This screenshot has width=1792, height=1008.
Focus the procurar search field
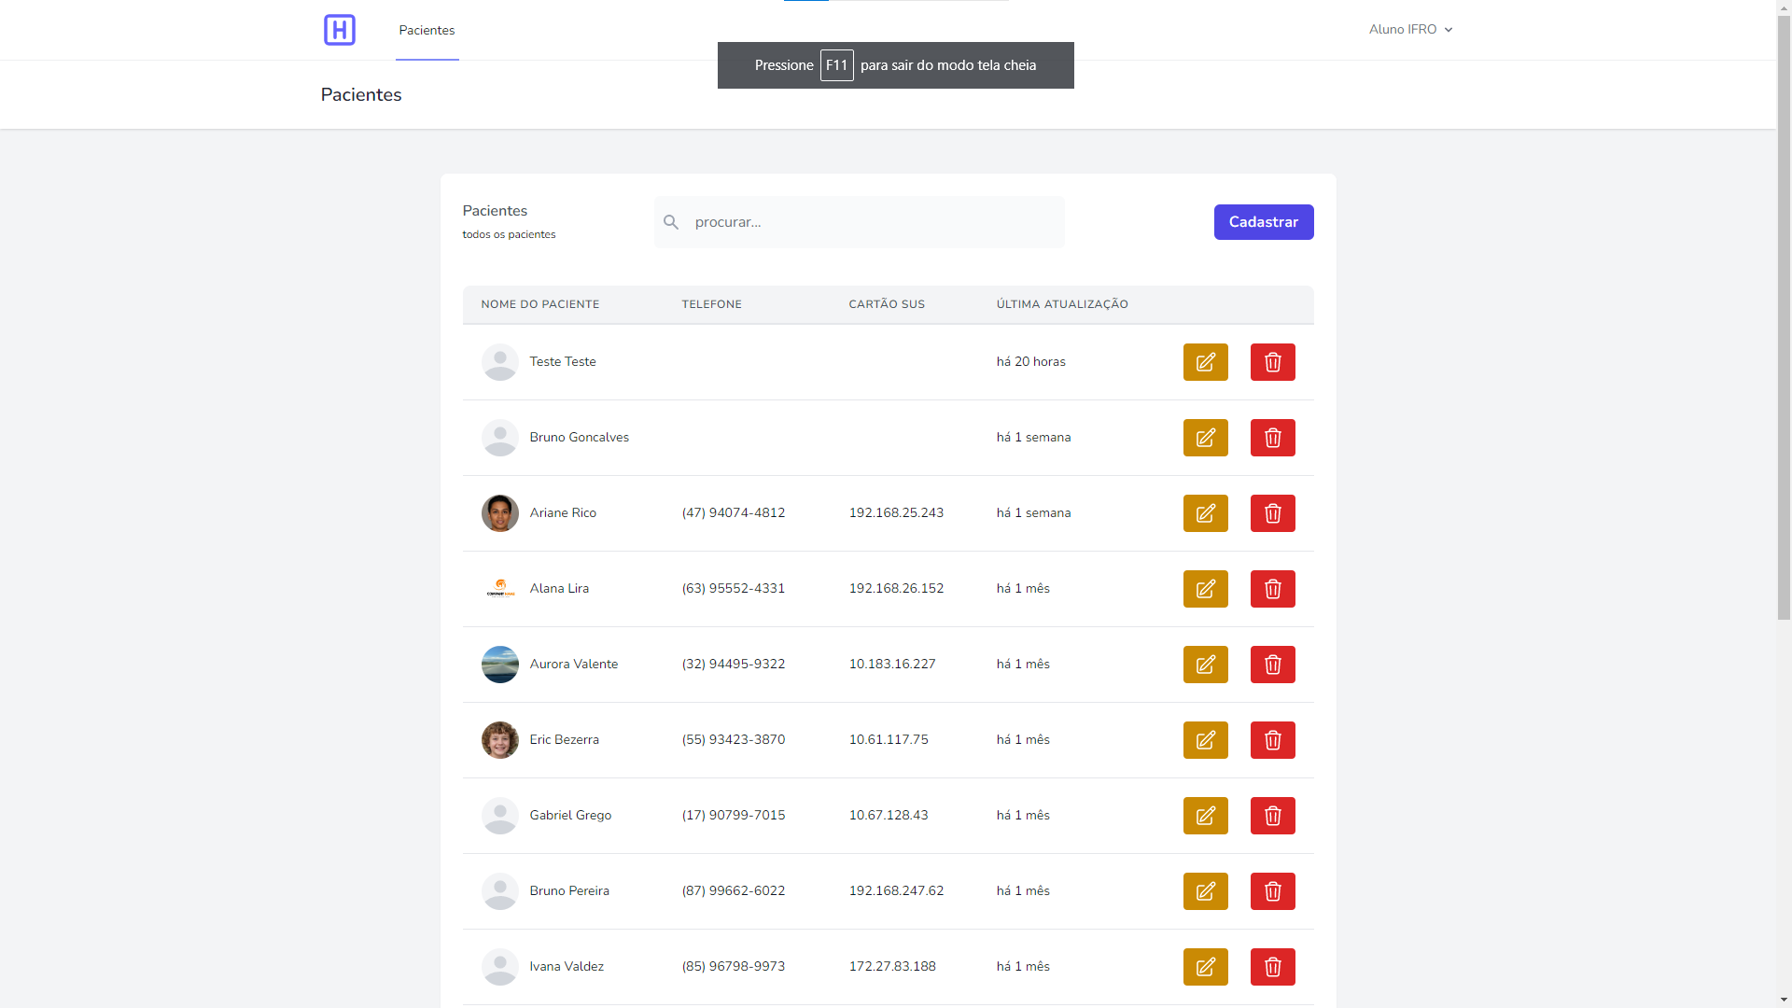(x=873, y=222)
